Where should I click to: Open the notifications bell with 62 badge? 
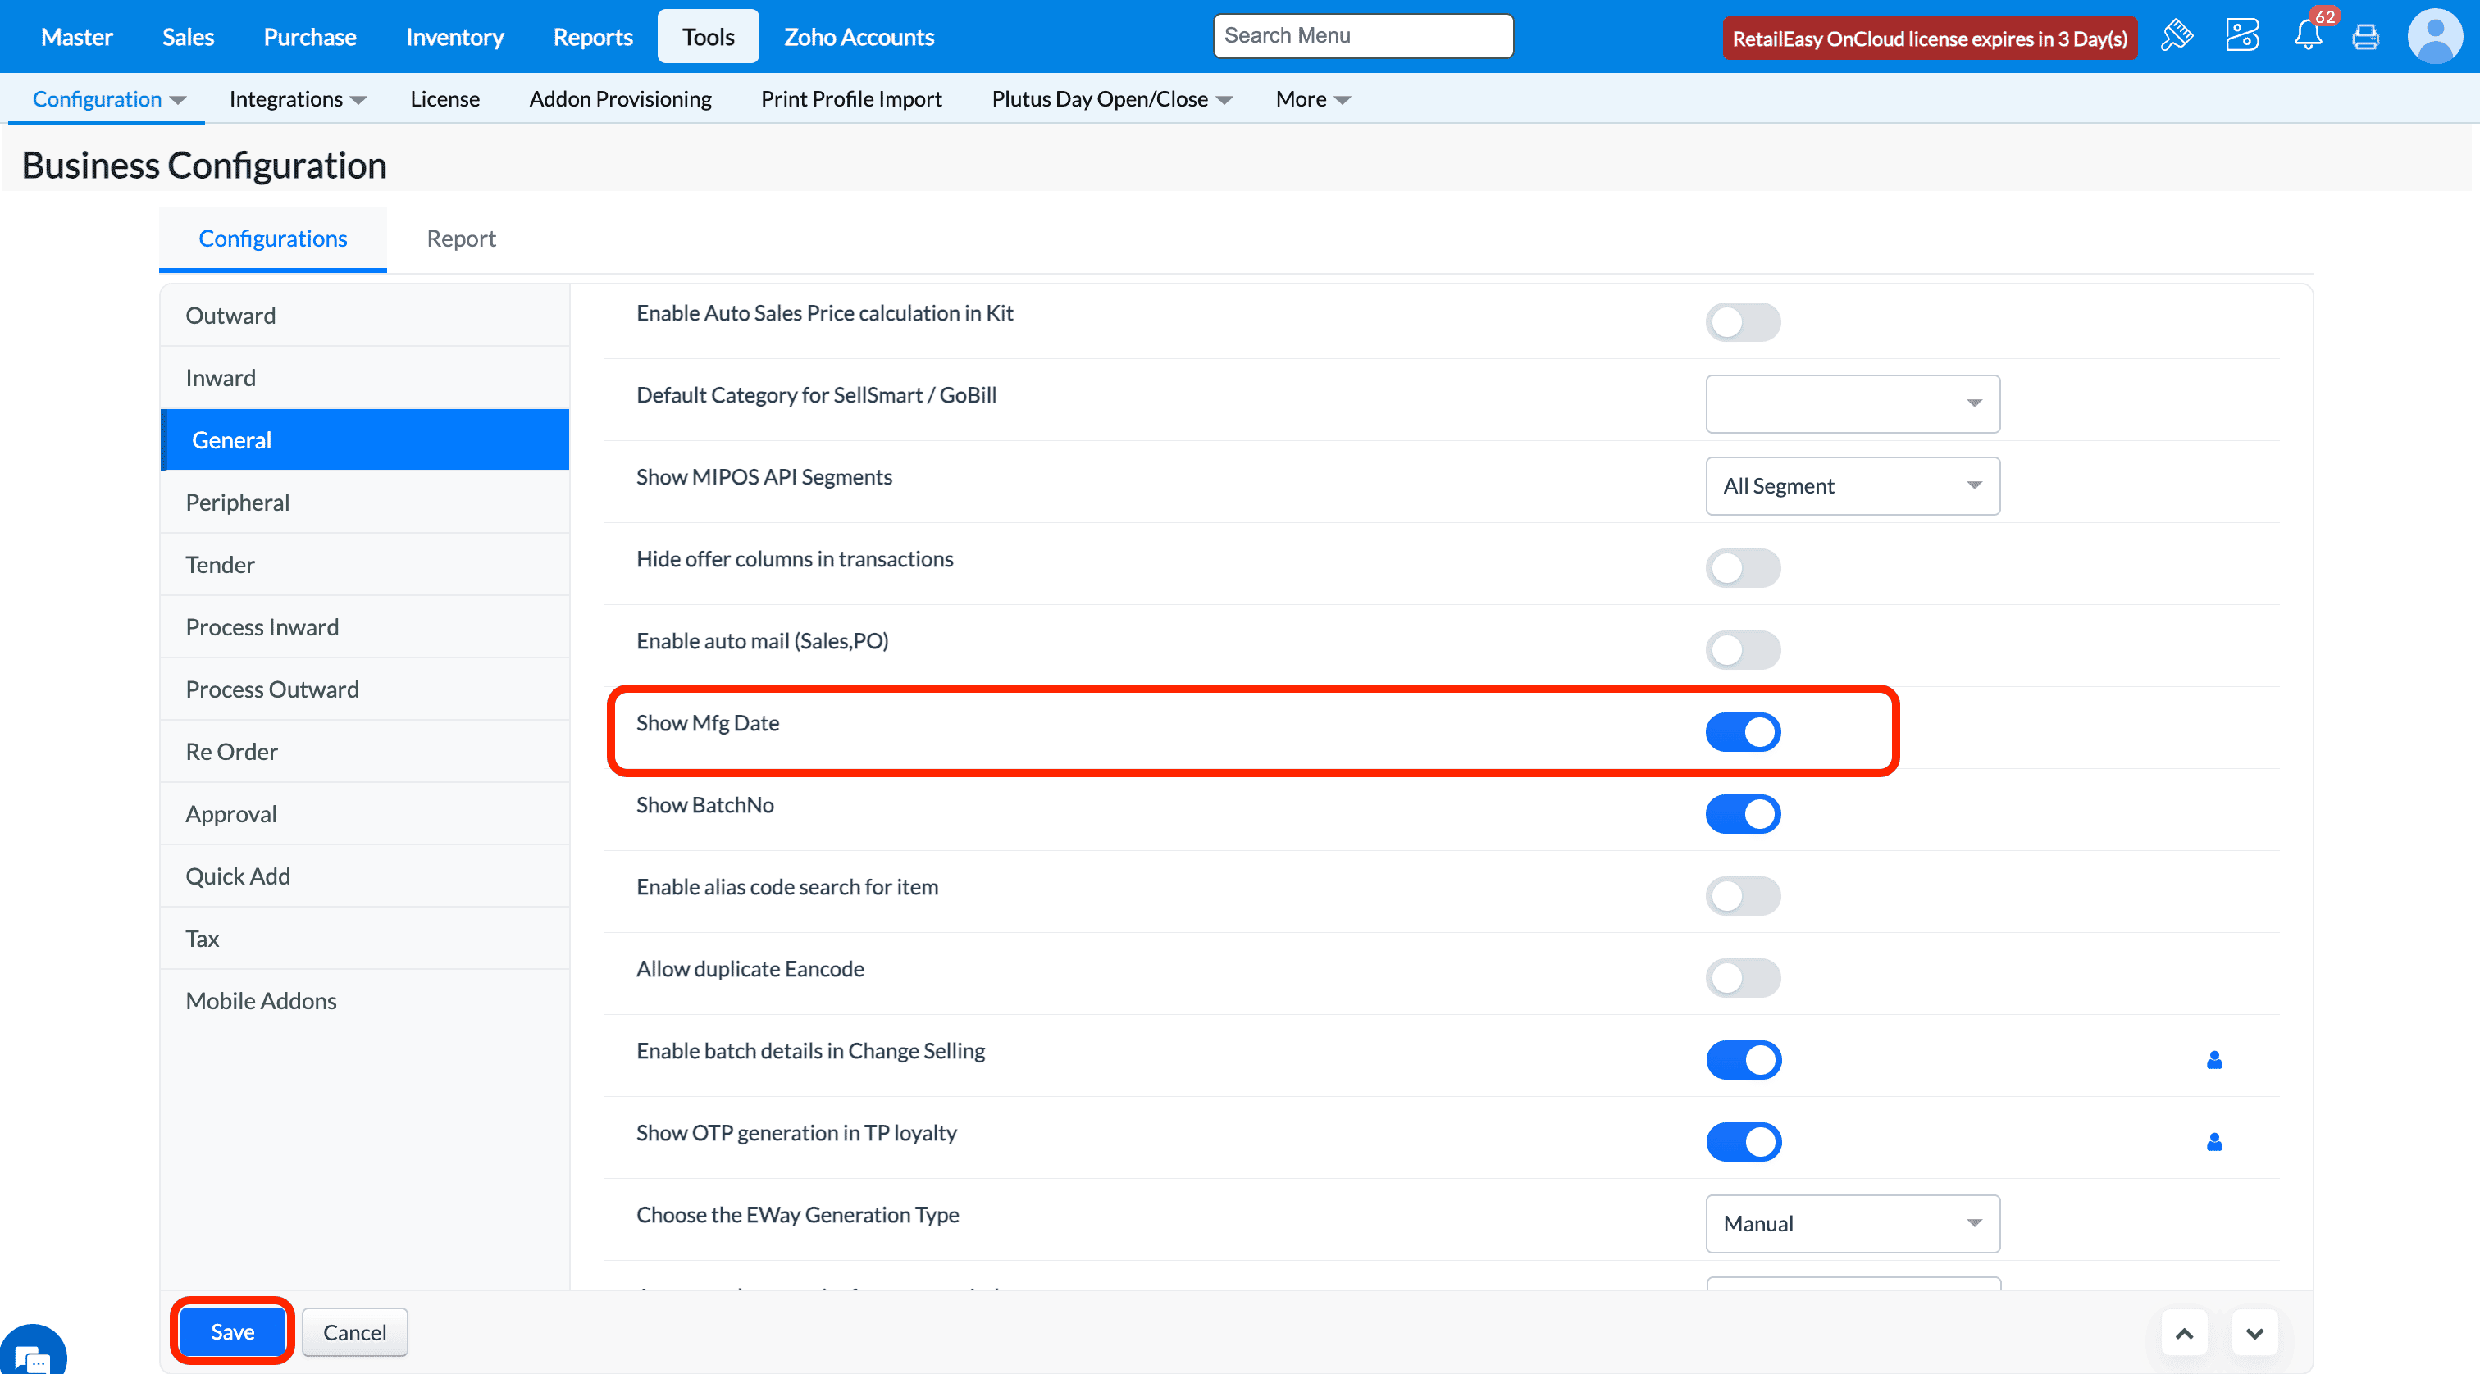[2308, 37]
